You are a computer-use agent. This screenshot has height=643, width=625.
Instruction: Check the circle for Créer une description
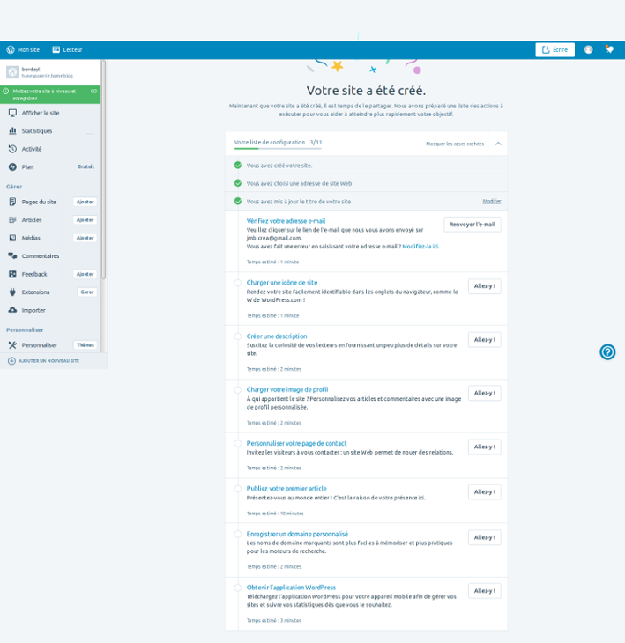(238, 336)
